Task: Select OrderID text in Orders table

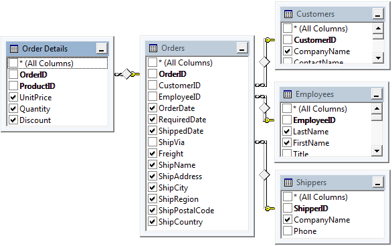Action: [173, 74]
